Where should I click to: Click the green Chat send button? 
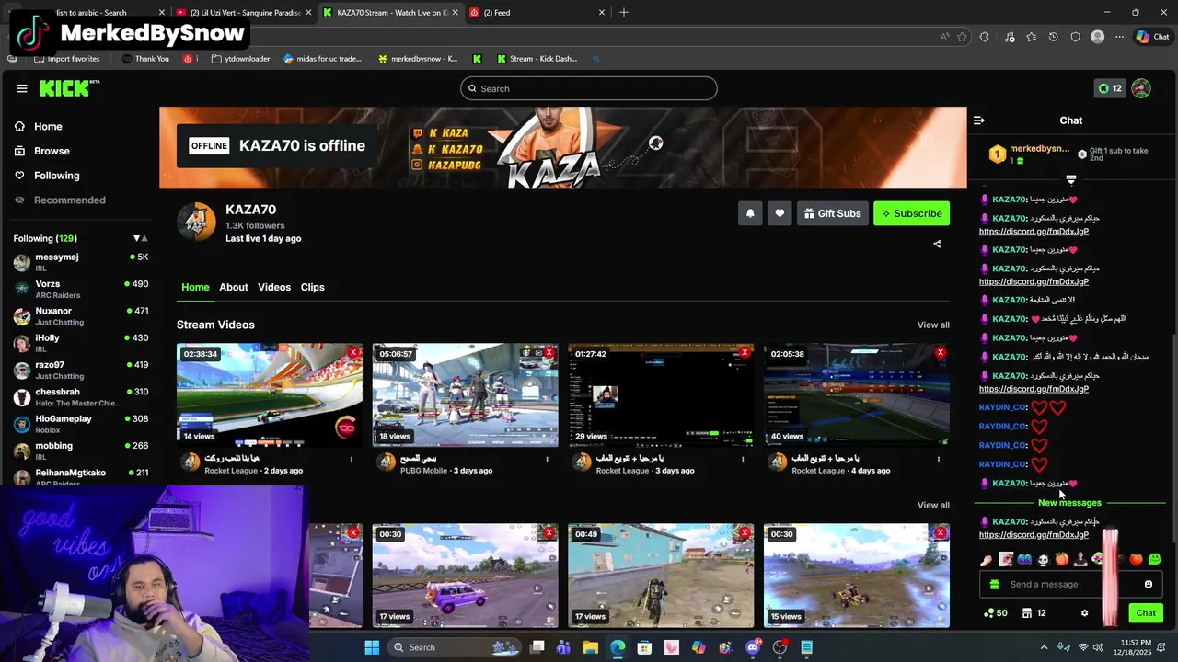(x=1146, y=613)
